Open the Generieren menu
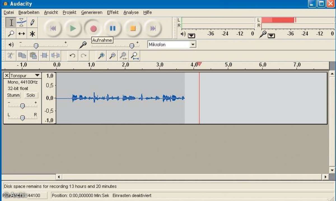 [92, 13]
